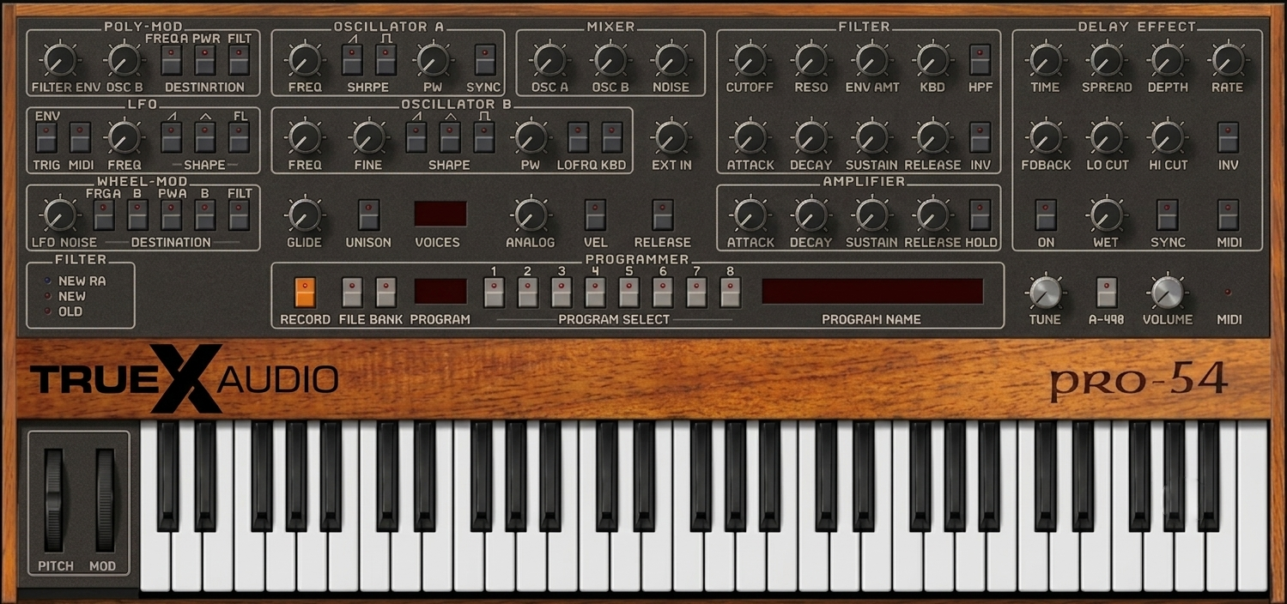Click the TrueX Audio logo
Screen dimensions: 1287x604
click(x=185, y=378)
